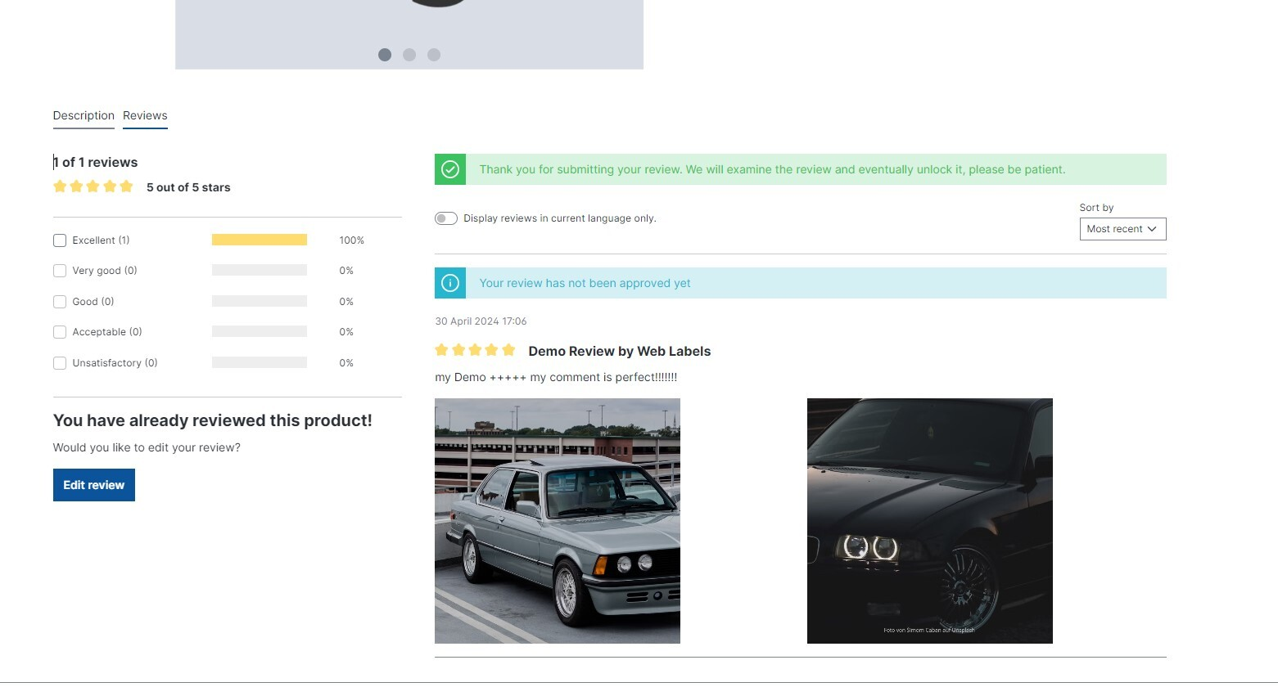
Task: Click the info icon in the approval notice
Action: point(449,283)
